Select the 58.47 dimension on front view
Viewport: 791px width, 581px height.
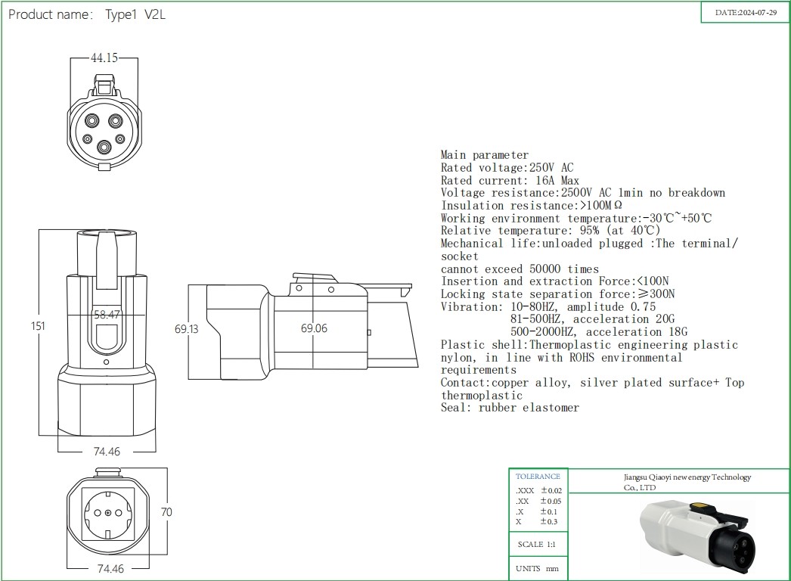(x=107, y=314)
